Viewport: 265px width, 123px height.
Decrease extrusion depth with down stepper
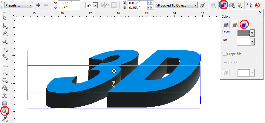[x=114, y=7]
